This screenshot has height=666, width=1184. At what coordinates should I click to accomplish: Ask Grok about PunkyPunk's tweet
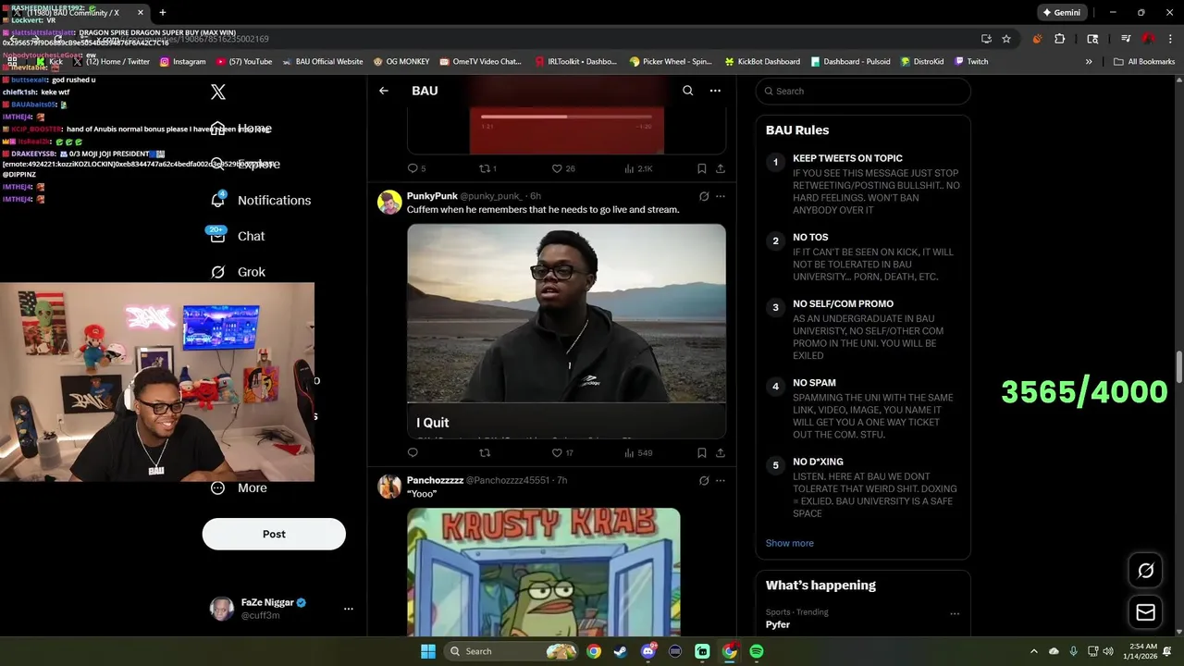click(x=704, y=196)
